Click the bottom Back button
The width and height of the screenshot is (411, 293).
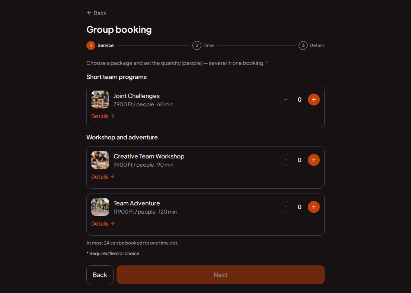click(x=100, y=275)
